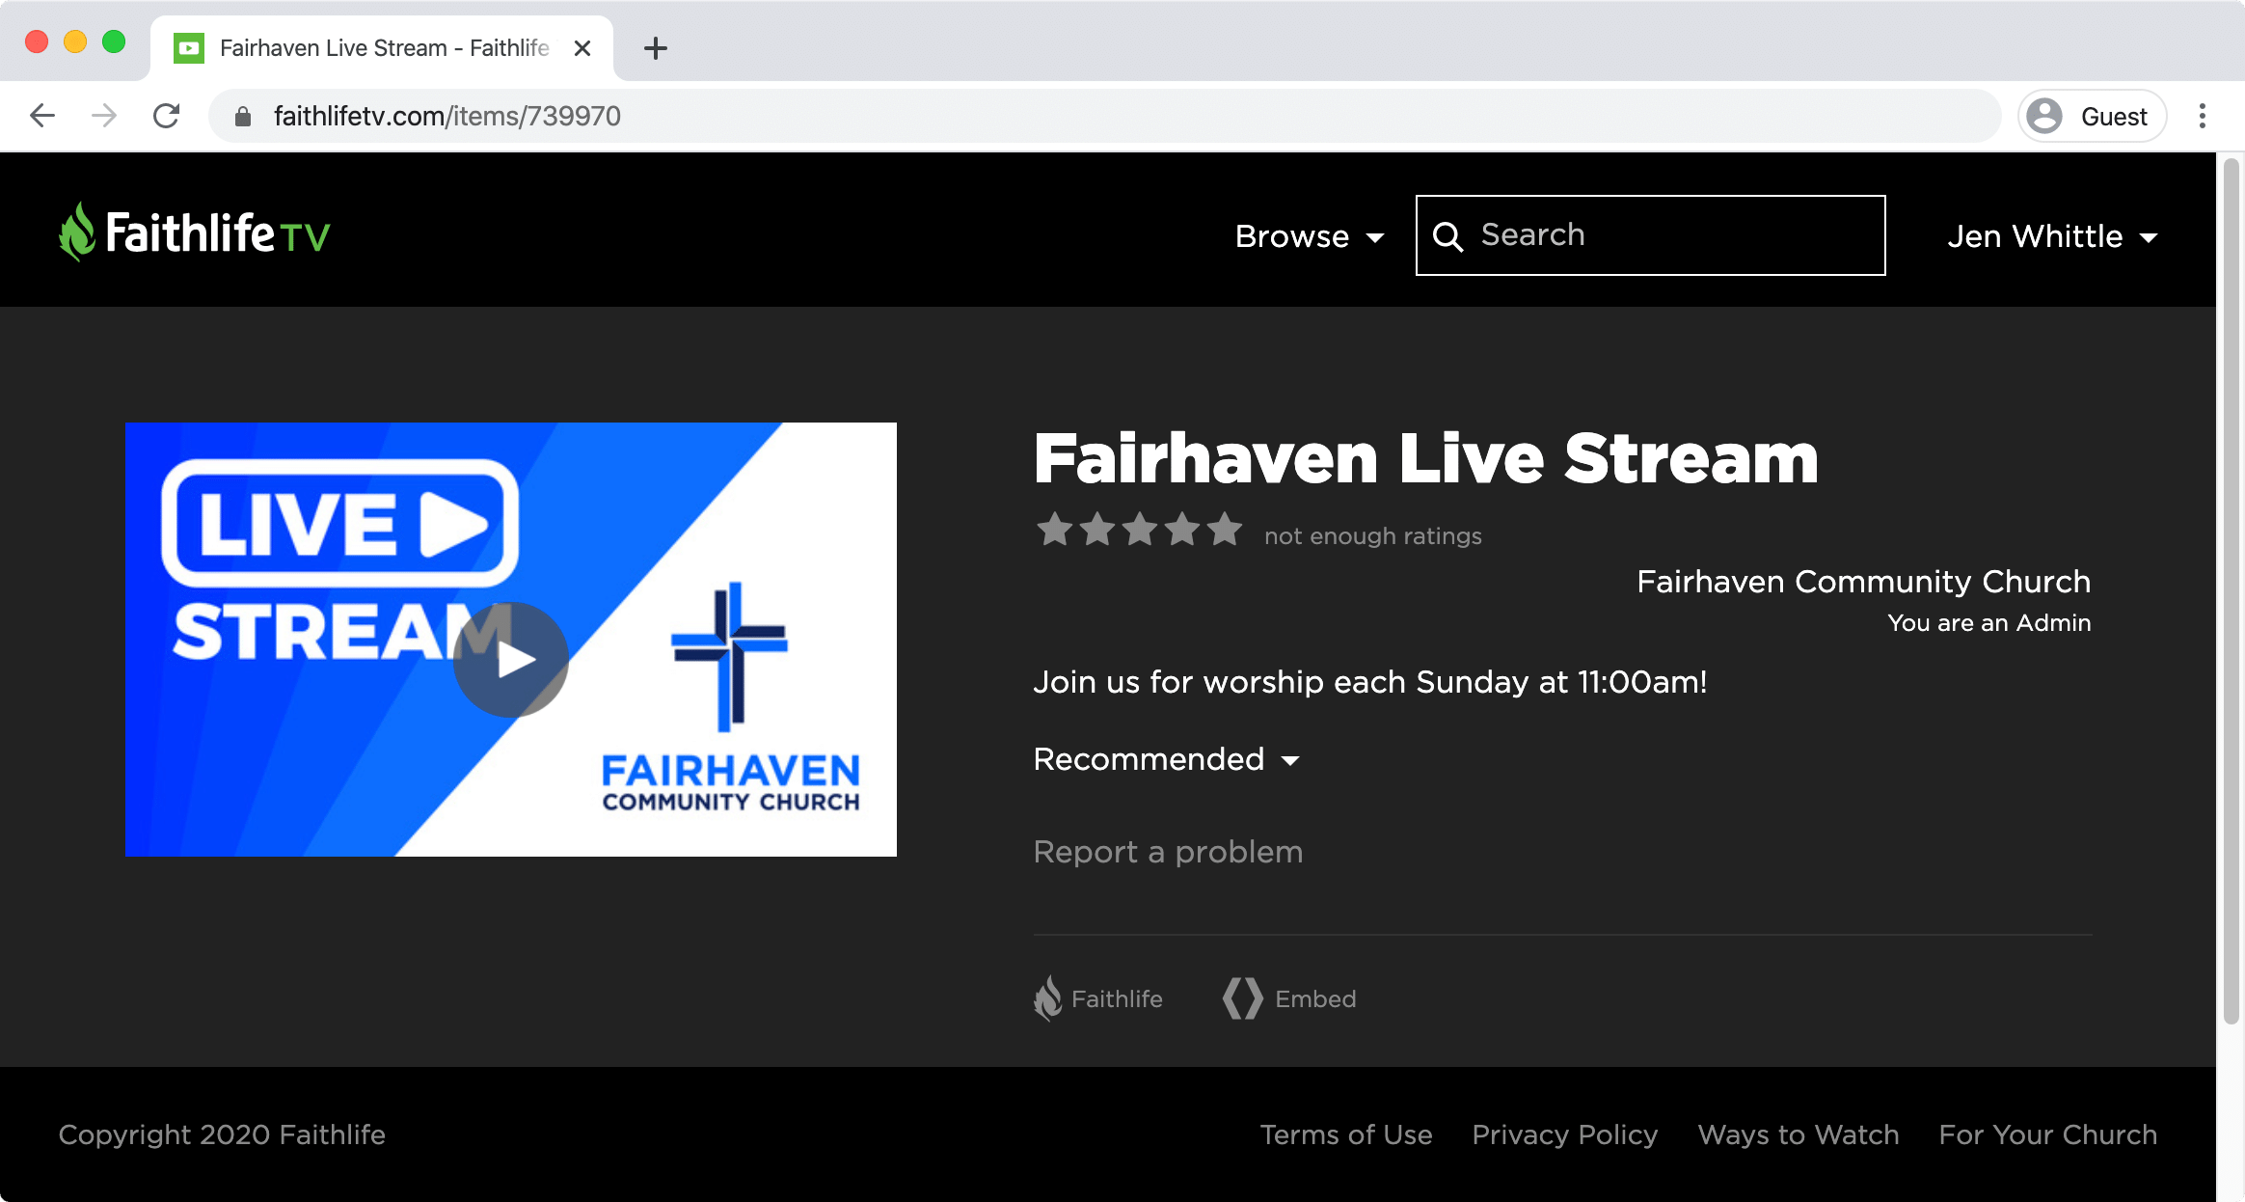Click the Fairhaven Live Stream thumbnail image

(x=511, y=639)
